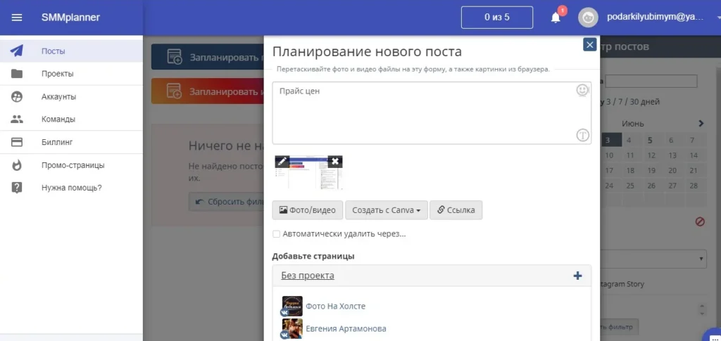
Task: Open Биллинг in sidebar
Action: click(71, 142)
